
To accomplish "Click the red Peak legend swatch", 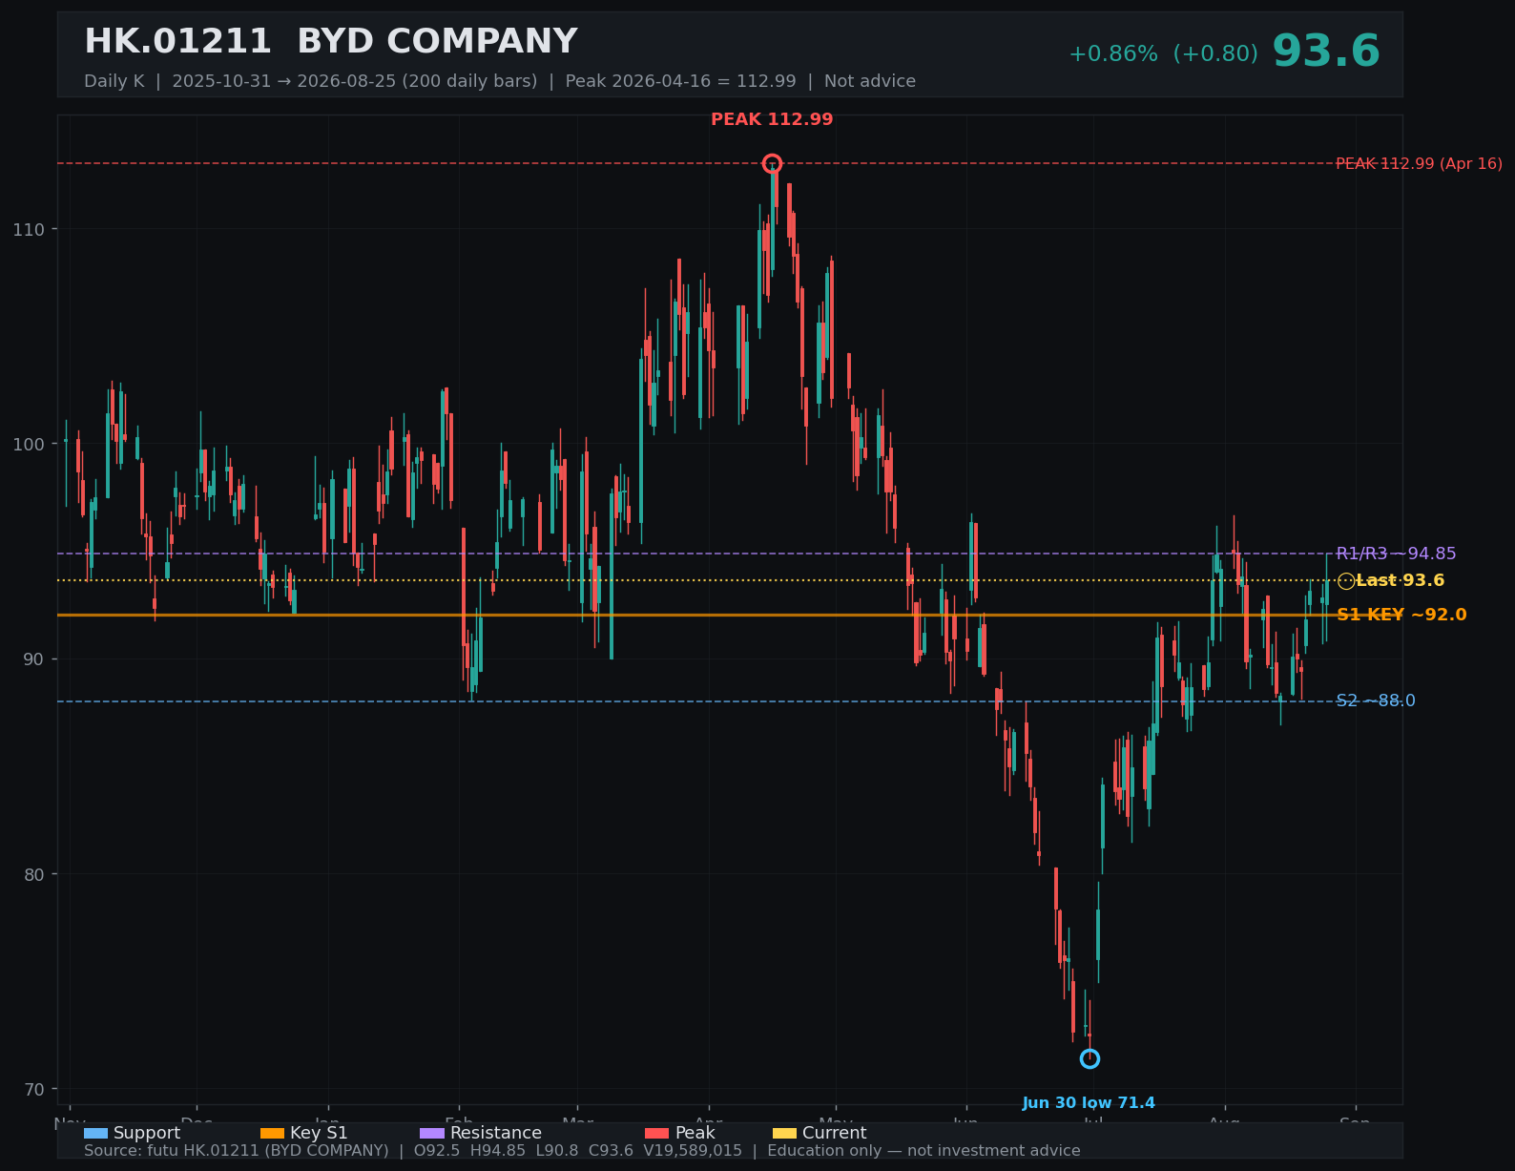I will point(657,1133).
